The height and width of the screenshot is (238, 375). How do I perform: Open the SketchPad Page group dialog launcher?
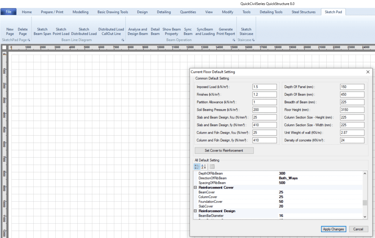tap(29, 40)
